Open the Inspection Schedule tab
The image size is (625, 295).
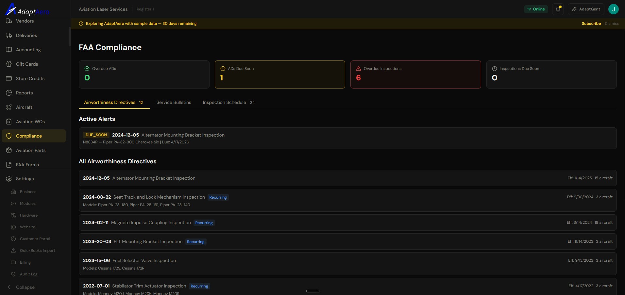pyautogui.click(x=224, y=102)
